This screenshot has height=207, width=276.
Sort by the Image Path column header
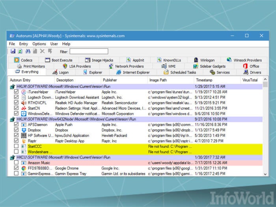click(171, 80)
